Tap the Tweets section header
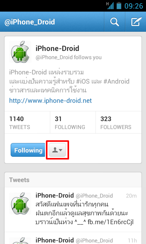146x244 pixels. (19, 180)
